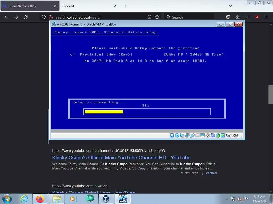Reload the page in Firefox
The width and height of the screenshot is (273, 204).
click(26, 17)
